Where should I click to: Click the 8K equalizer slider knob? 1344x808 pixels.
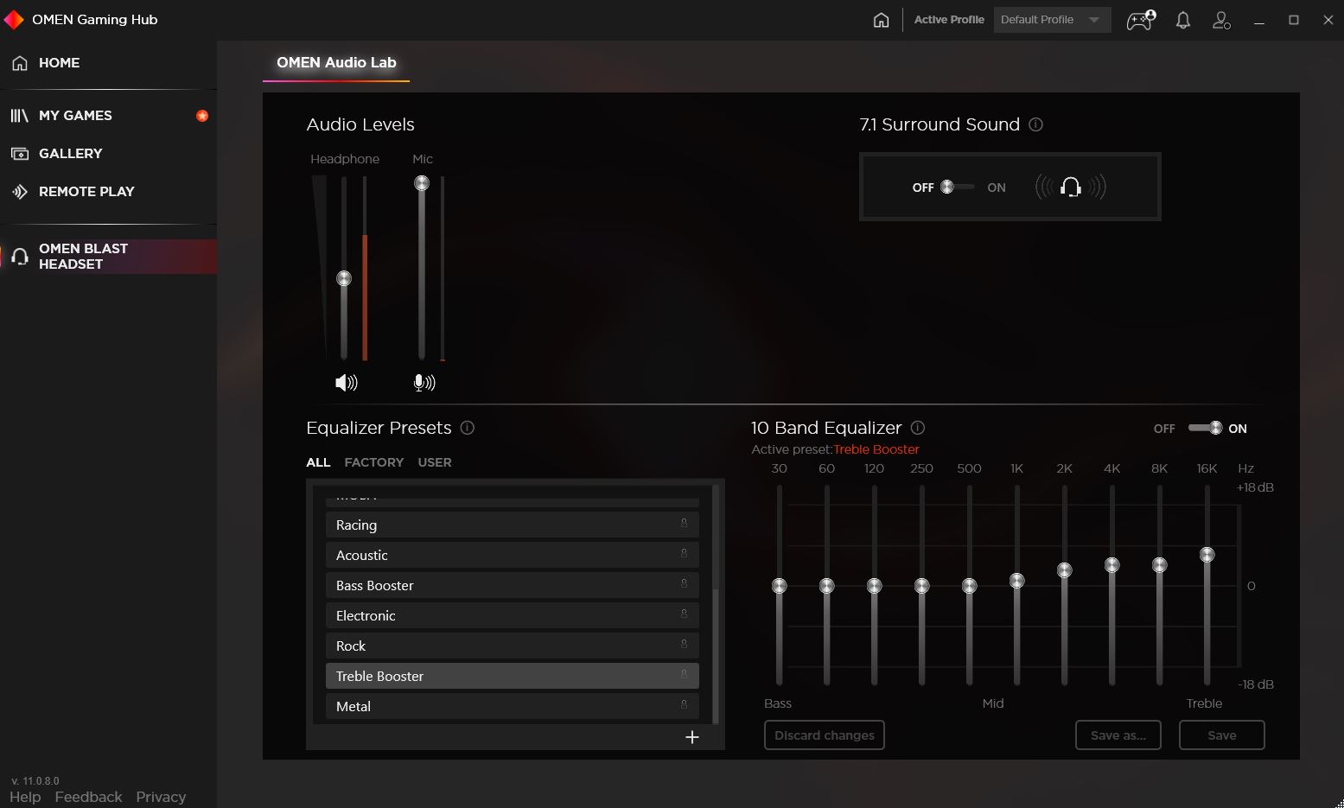pyautogui.click(x=1160, y=565)
